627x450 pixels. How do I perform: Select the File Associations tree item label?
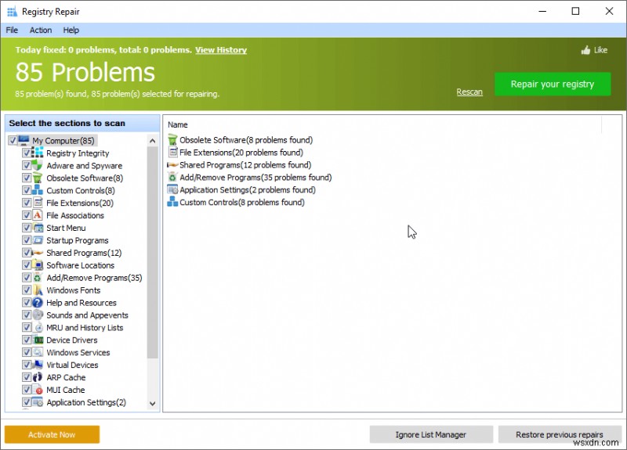click(74, 215)
